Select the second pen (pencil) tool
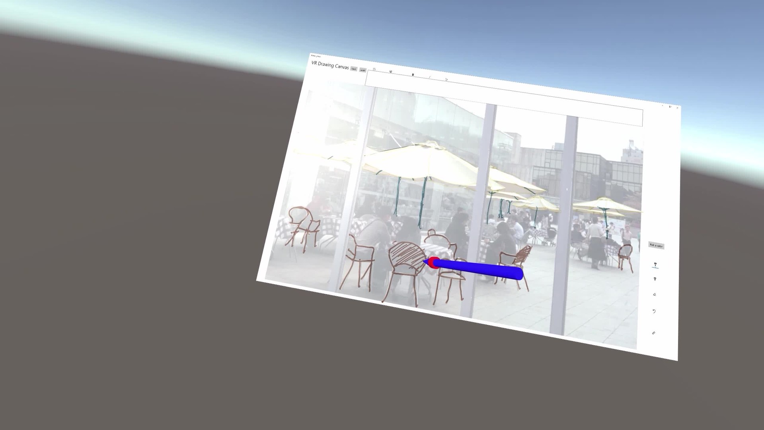The width and height of the screenshot is (764, 430). [x=655, y=279]
